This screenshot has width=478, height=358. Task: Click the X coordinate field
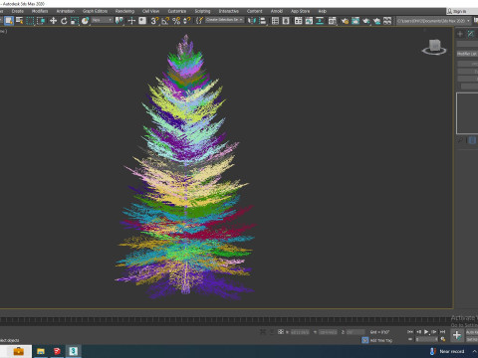click(300, 332)
